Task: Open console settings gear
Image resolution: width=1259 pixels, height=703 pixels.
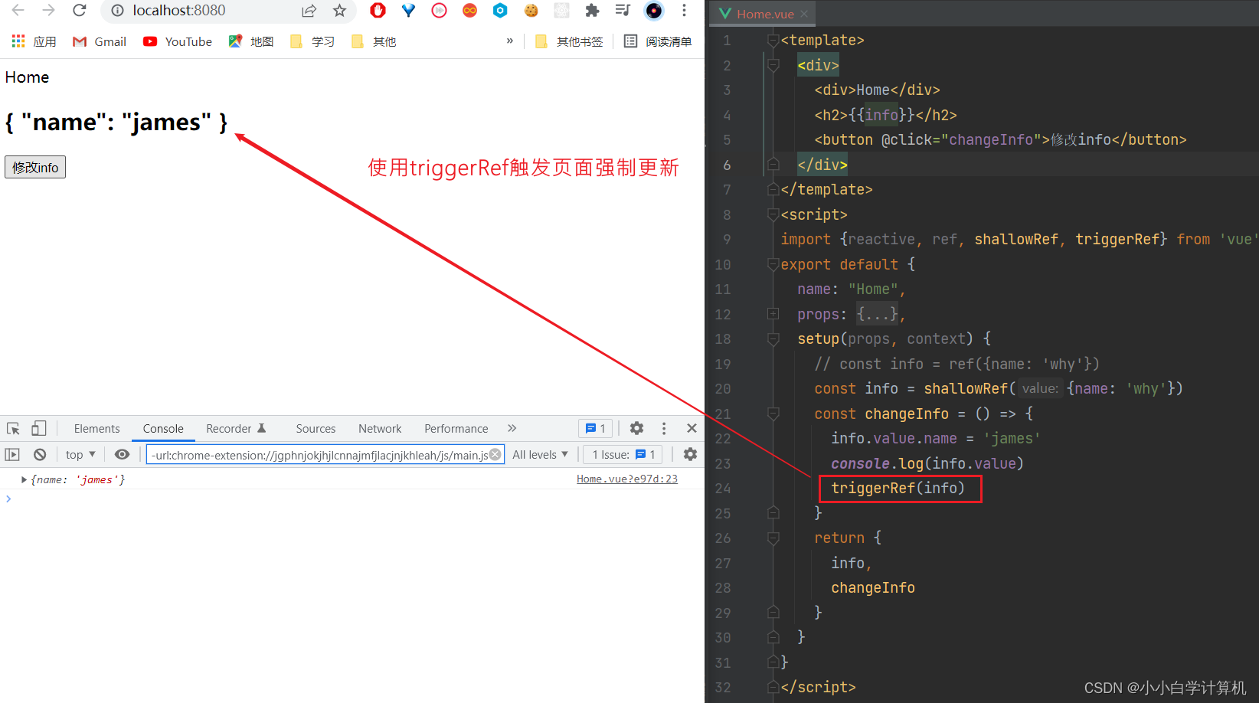Action: tap(690, 454)
